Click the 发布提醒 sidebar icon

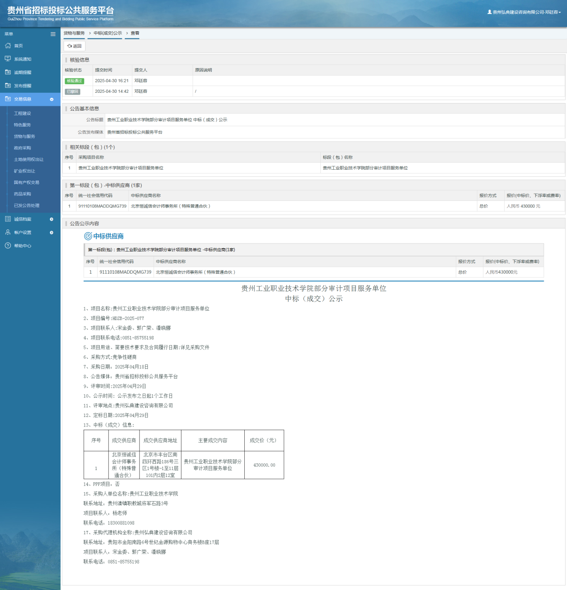[8, 86]
